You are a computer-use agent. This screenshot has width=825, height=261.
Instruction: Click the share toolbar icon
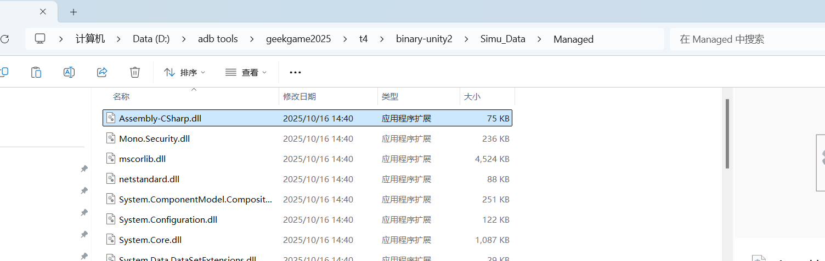click(102, 72)
